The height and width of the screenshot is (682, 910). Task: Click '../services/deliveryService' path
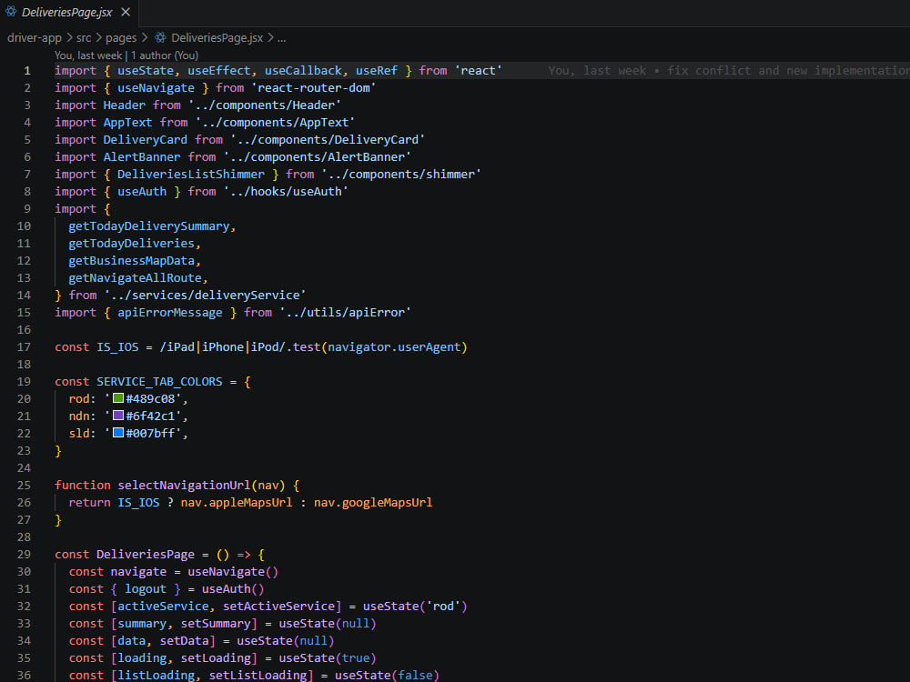pyautogui.click(x=205, y=296)
